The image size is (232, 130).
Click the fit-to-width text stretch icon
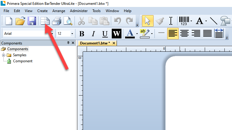(x=219, y=33)
